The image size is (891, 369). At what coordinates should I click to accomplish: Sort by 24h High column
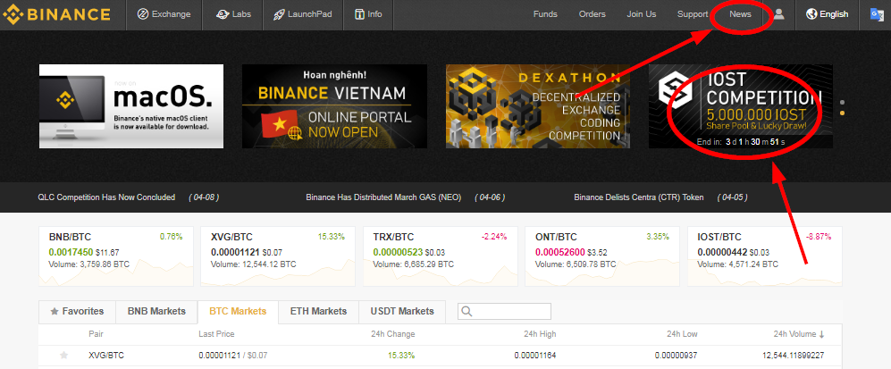[540, 334]
